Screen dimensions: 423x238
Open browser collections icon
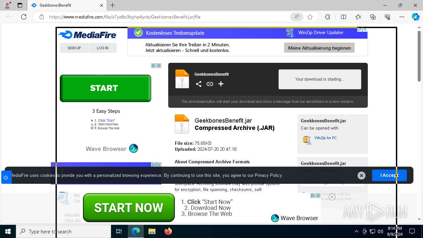(373, 17)
